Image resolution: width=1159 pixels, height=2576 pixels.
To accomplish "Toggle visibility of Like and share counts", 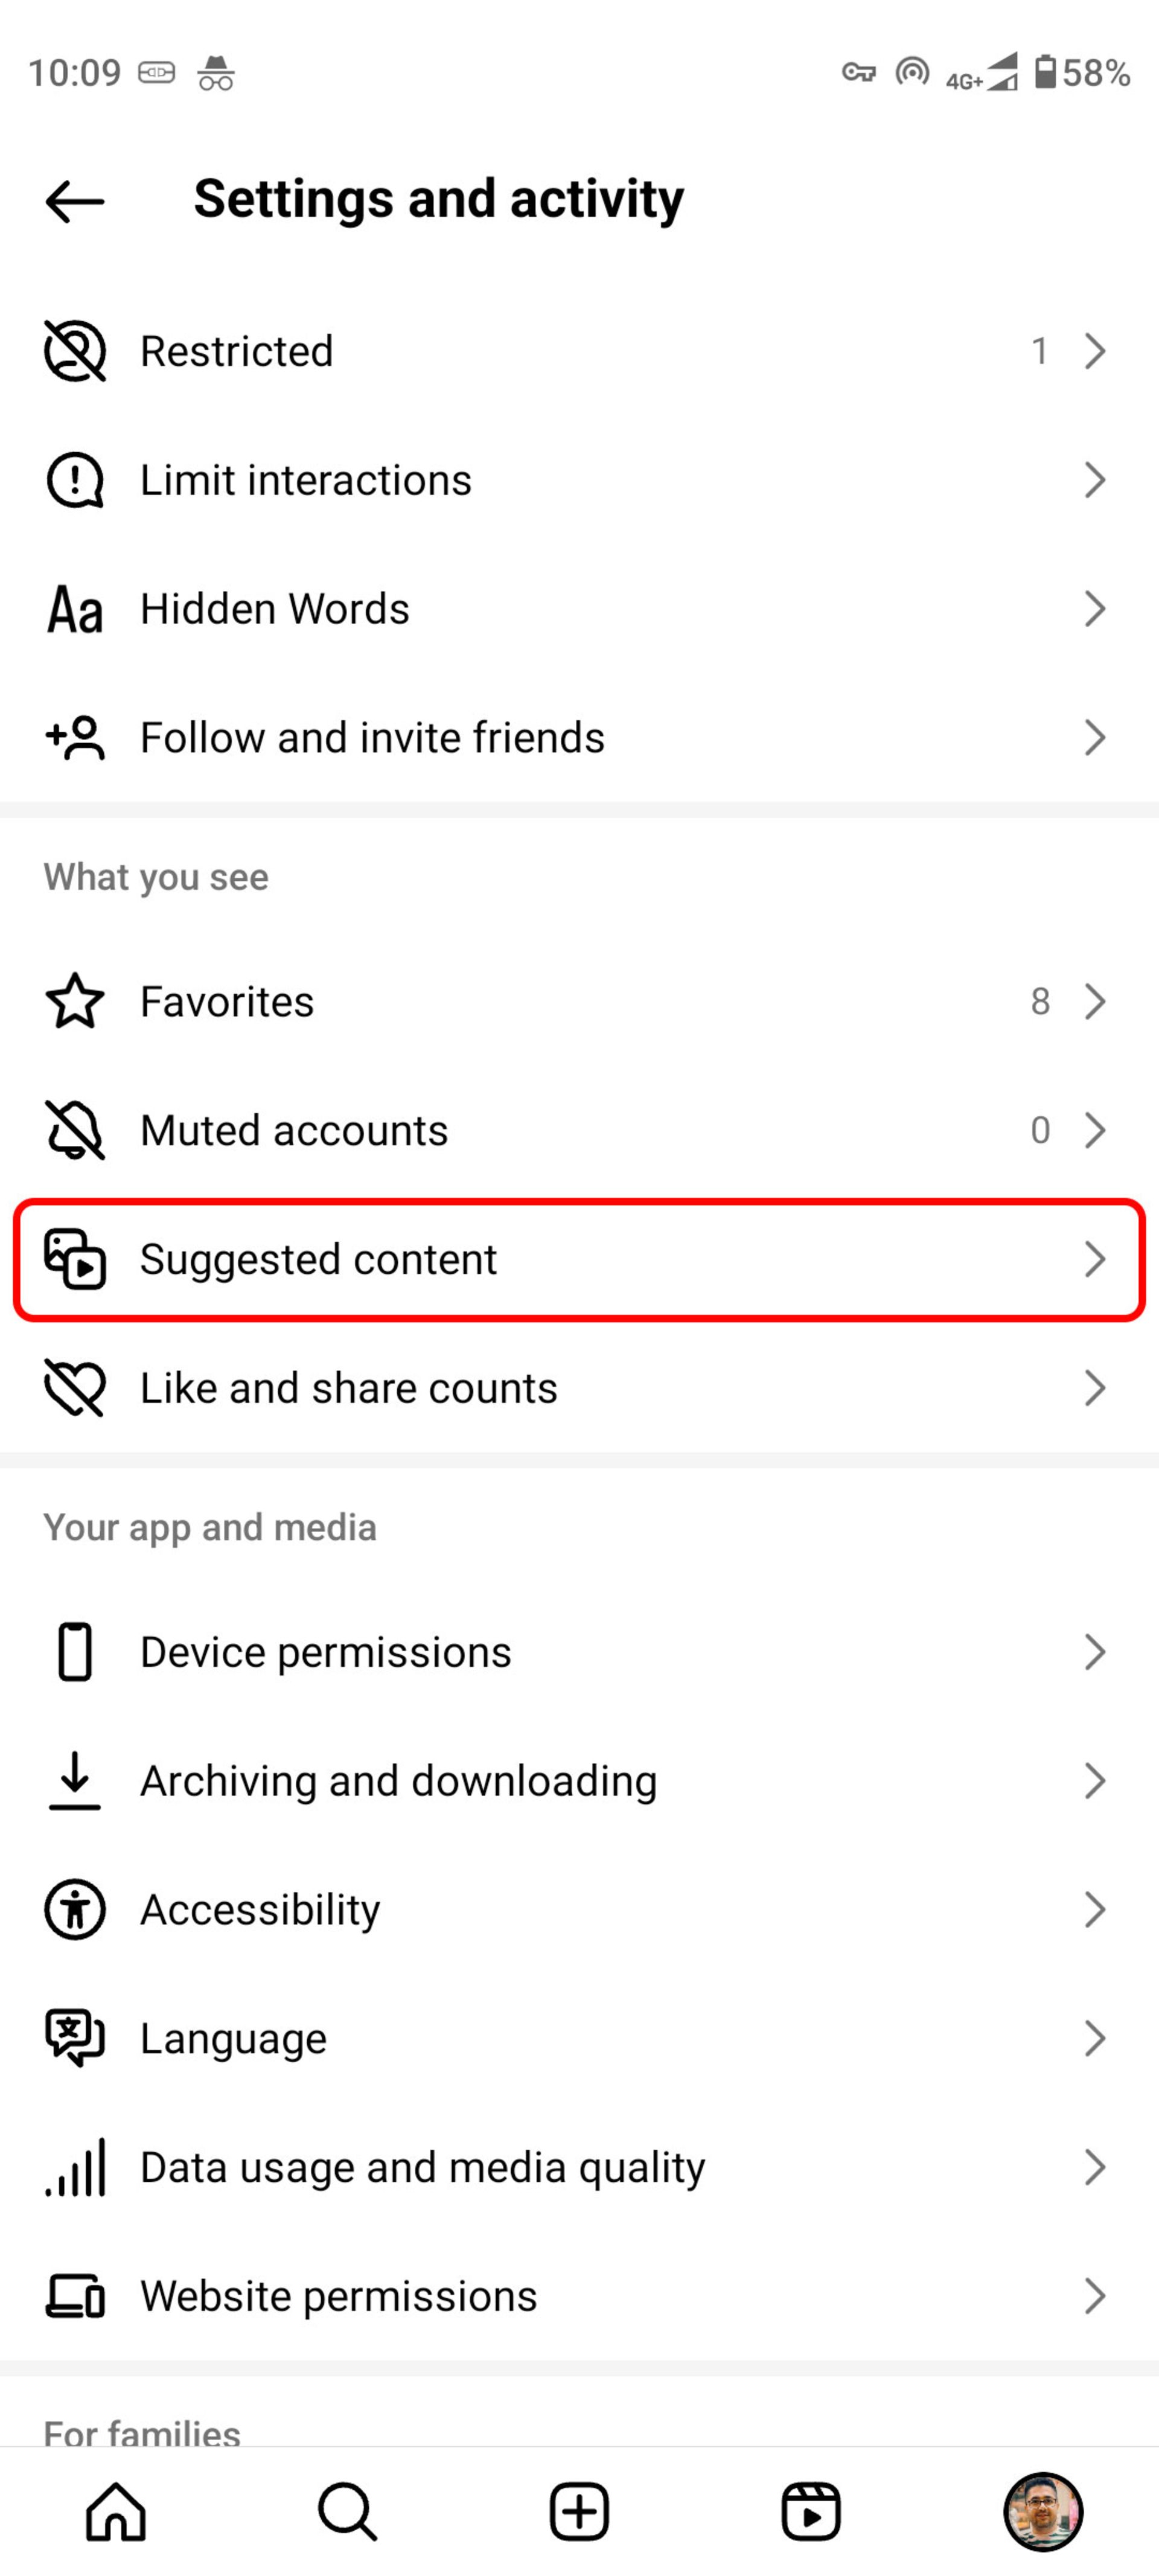I will click(x=579, y=1388).
